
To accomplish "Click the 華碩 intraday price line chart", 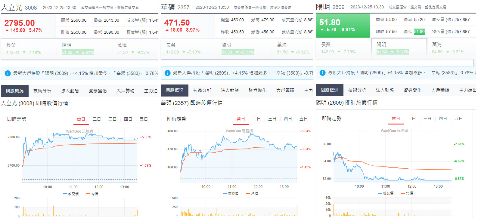I will 239,156.
